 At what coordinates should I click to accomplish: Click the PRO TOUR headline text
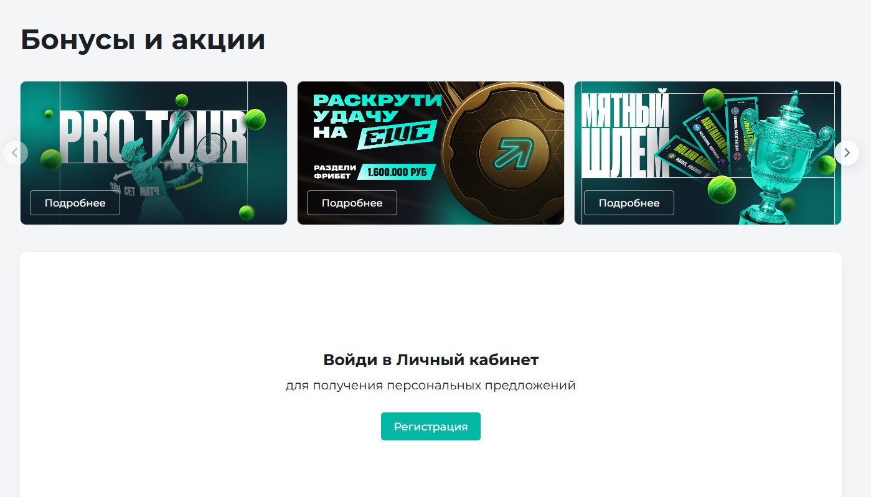click(154, 138)
